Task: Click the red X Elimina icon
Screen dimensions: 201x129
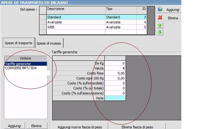Action: pos(160,18)
